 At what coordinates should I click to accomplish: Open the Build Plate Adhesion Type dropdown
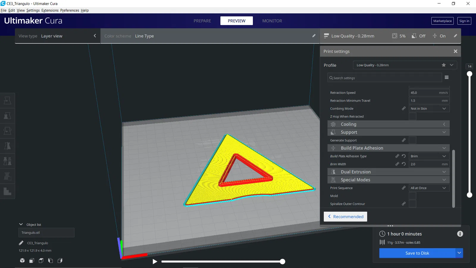[x=429, y=156]
